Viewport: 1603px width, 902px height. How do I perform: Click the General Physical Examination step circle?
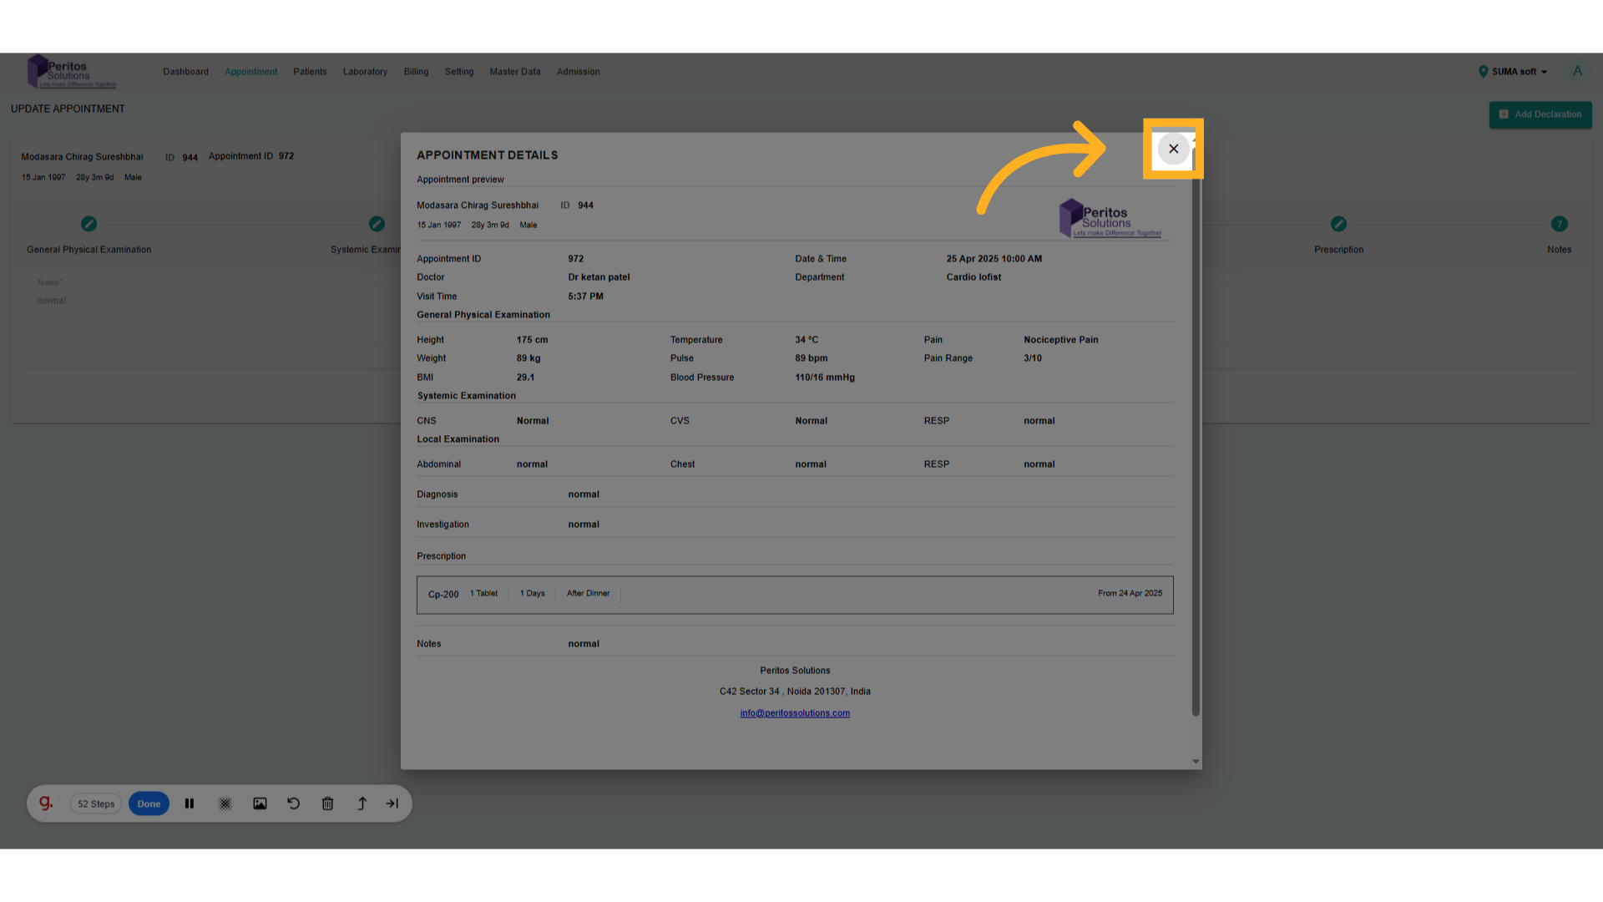tap(88, 224)
